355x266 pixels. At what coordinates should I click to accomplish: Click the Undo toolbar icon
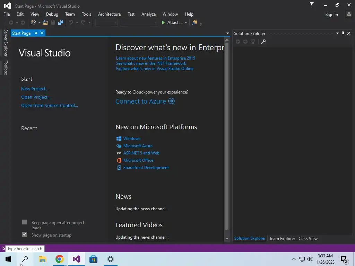(x=71, y=23)
